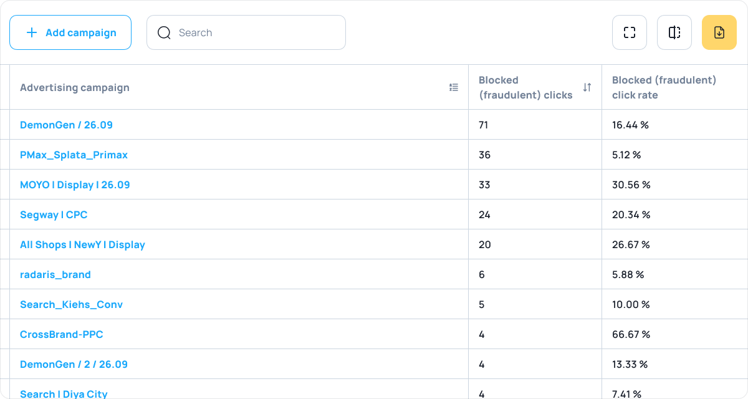748x399 pixels.
Task: Focus the Search input field
Action: 256,32
